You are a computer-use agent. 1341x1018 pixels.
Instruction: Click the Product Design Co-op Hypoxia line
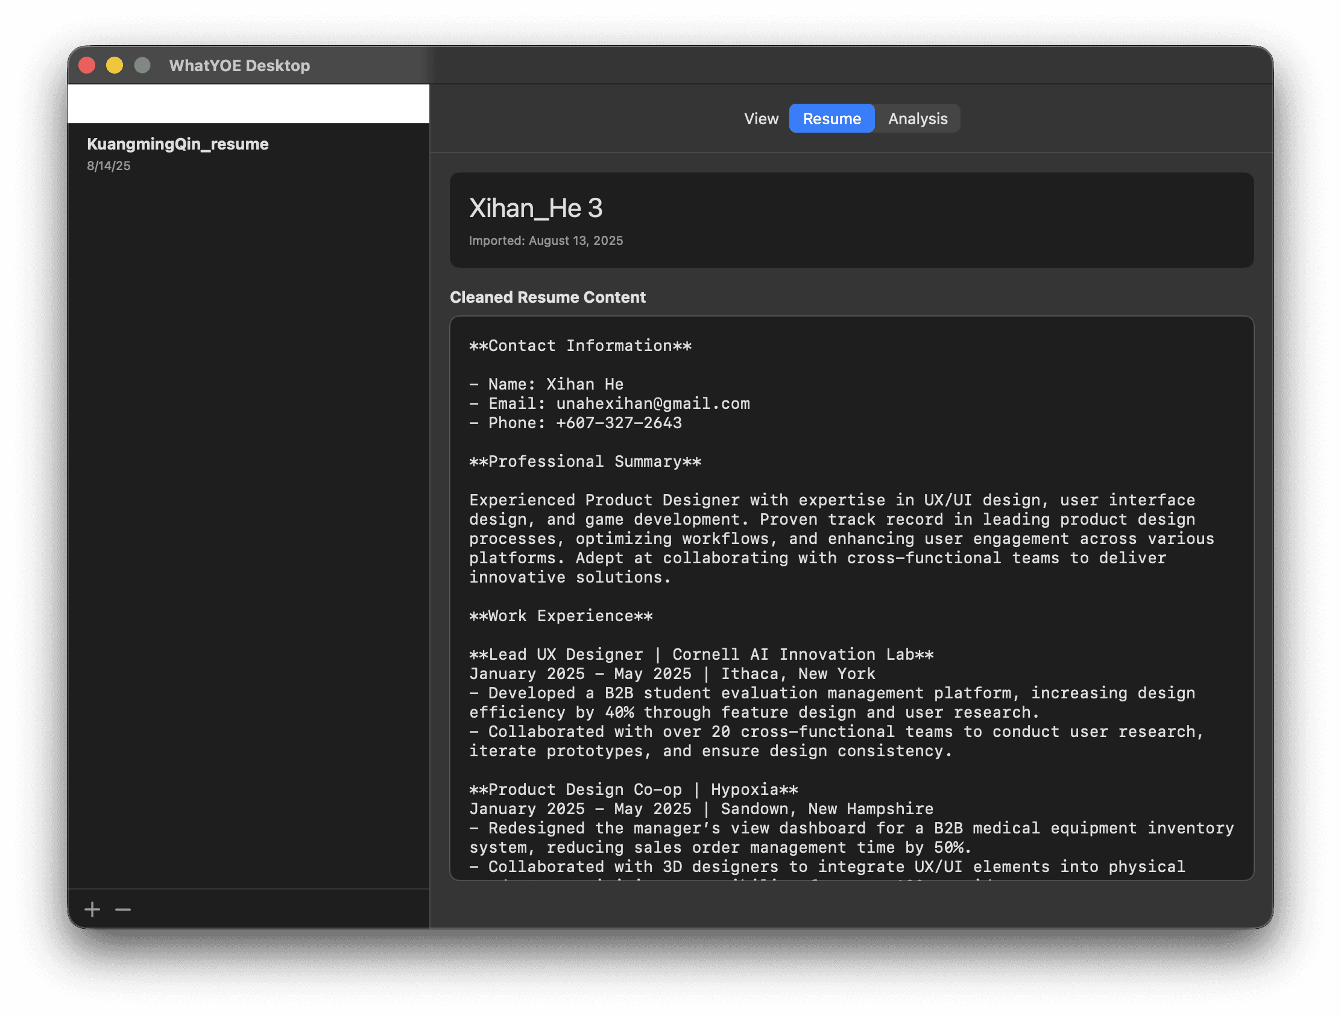tap(634, 790)
